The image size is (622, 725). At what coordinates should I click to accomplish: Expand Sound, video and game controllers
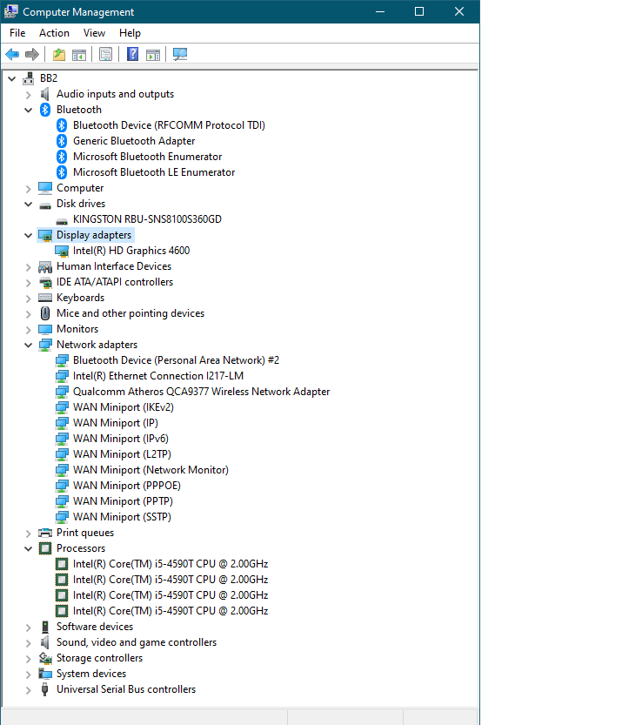[28, 643]
